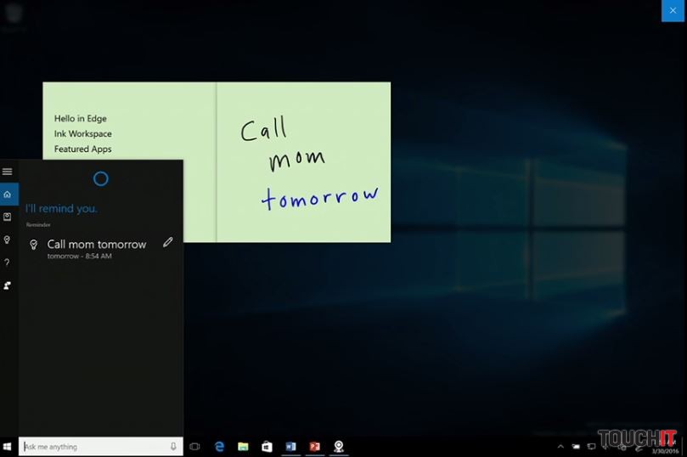Edit the reminder with the pencil icon
The image size is (687, 457).
pos(168,242)
